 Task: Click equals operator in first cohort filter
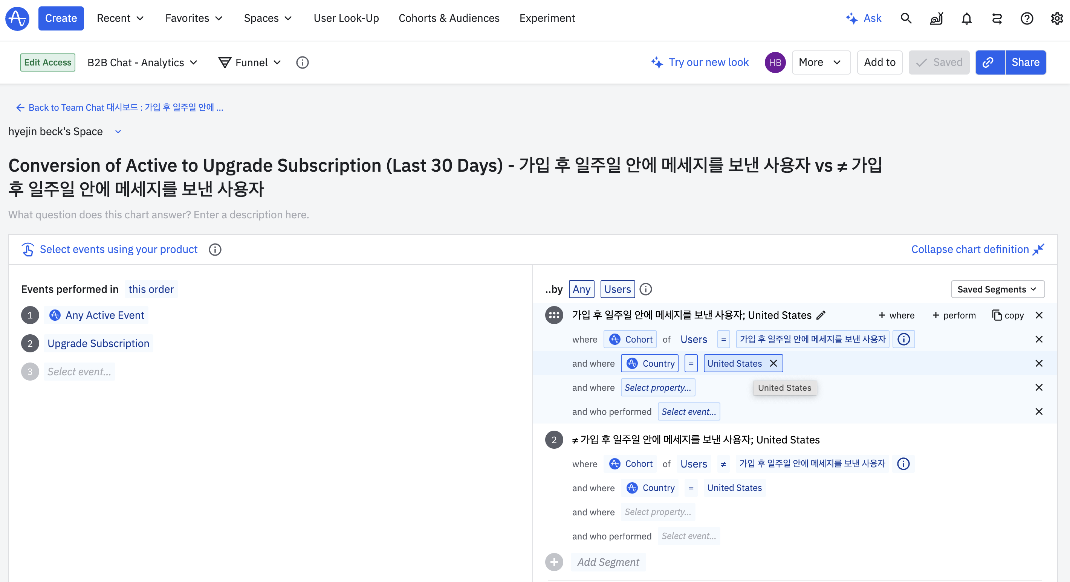pos(723,339)
